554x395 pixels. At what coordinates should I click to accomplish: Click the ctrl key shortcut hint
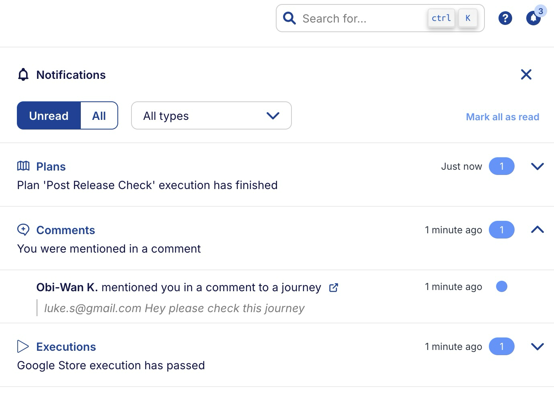441,18
